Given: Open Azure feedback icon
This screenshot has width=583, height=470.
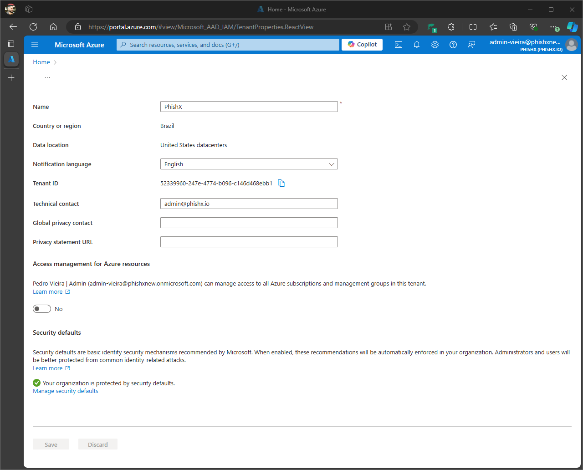Looking at the screenshot, I should [x=471, y=45].
